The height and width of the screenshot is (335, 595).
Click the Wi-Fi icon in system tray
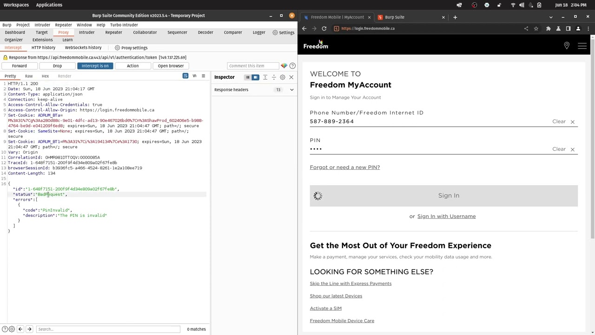[513, 5]
